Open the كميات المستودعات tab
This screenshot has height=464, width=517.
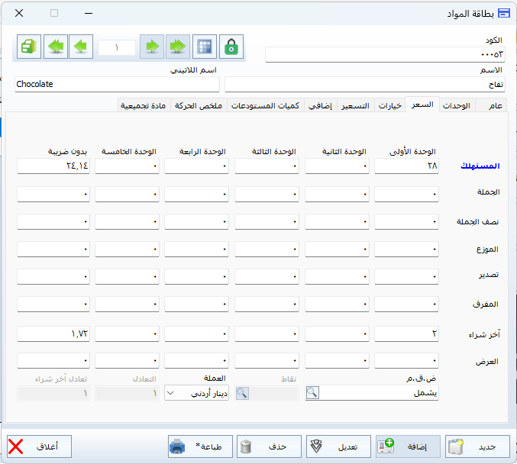point(266,105)
